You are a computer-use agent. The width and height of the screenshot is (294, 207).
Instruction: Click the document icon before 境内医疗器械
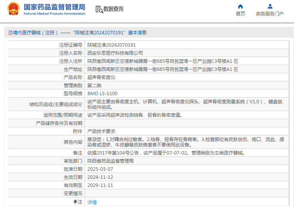(10, 33)
